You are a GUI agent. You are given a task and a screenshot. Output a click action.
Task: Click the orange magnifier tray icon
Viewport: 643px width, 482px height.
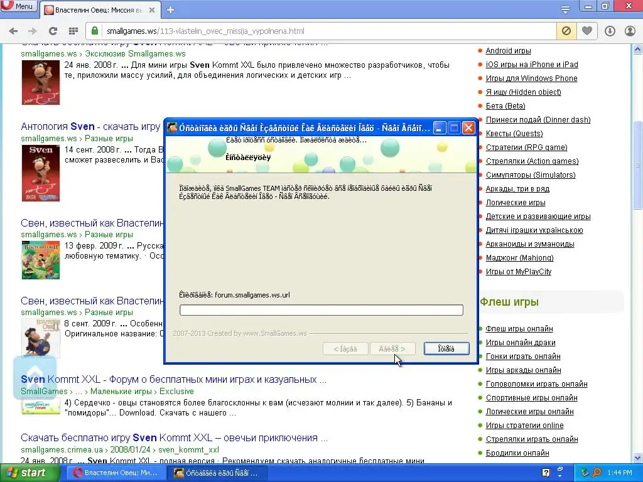[597, 473]
